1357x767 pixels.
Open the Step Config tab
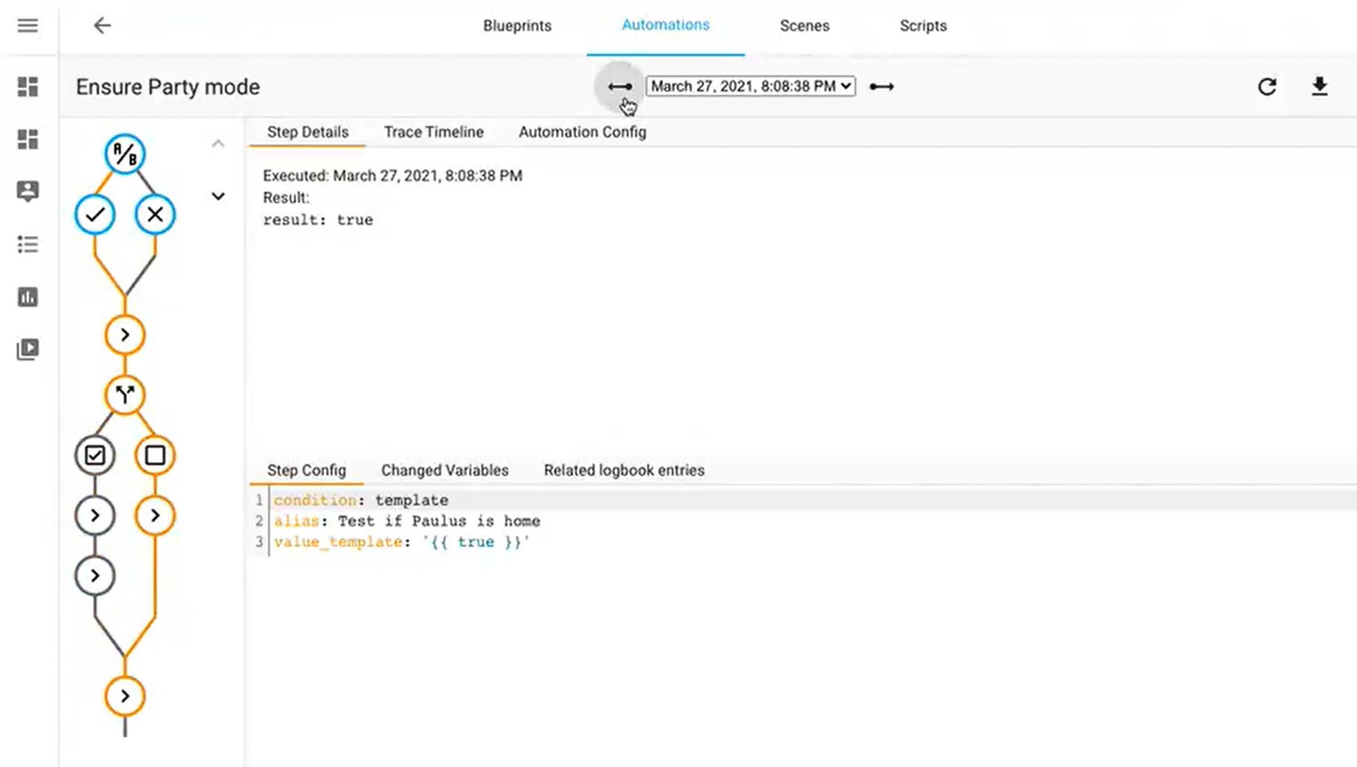[306, 471]
